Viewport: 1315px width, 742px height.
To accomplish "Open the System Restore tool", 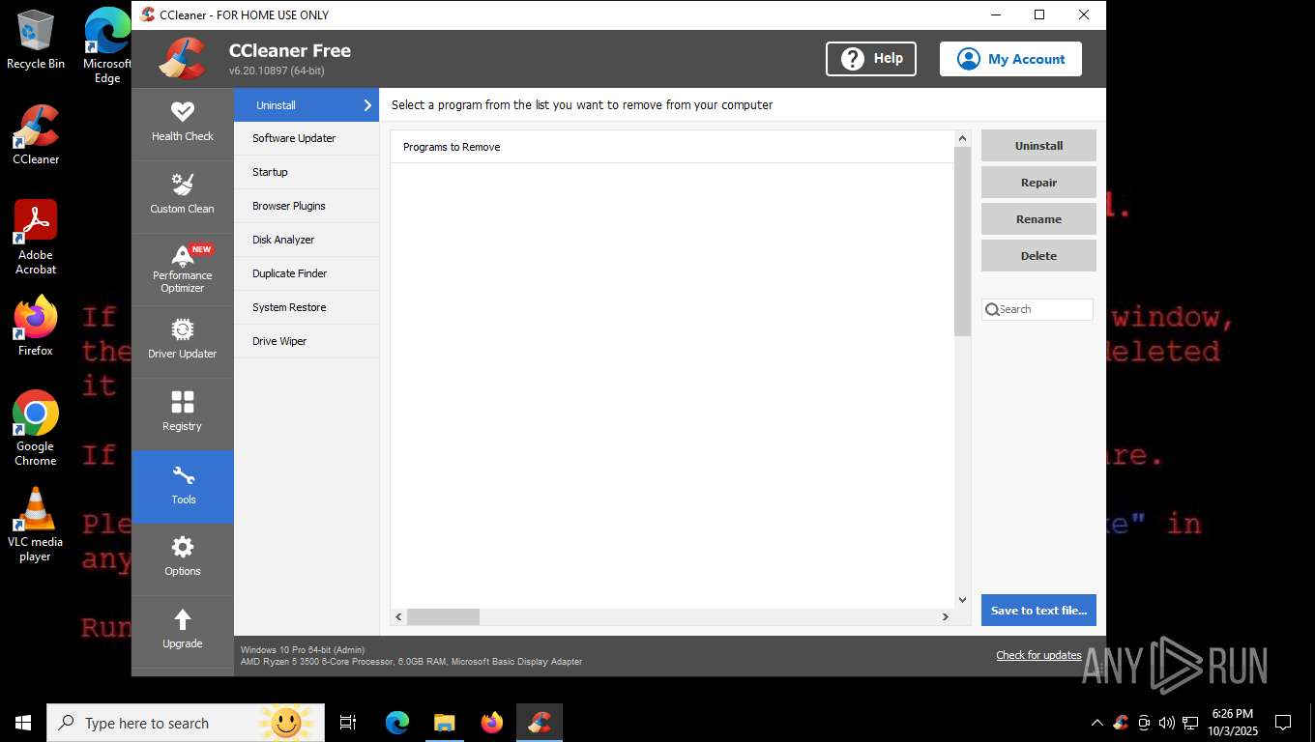I will 307,307.
